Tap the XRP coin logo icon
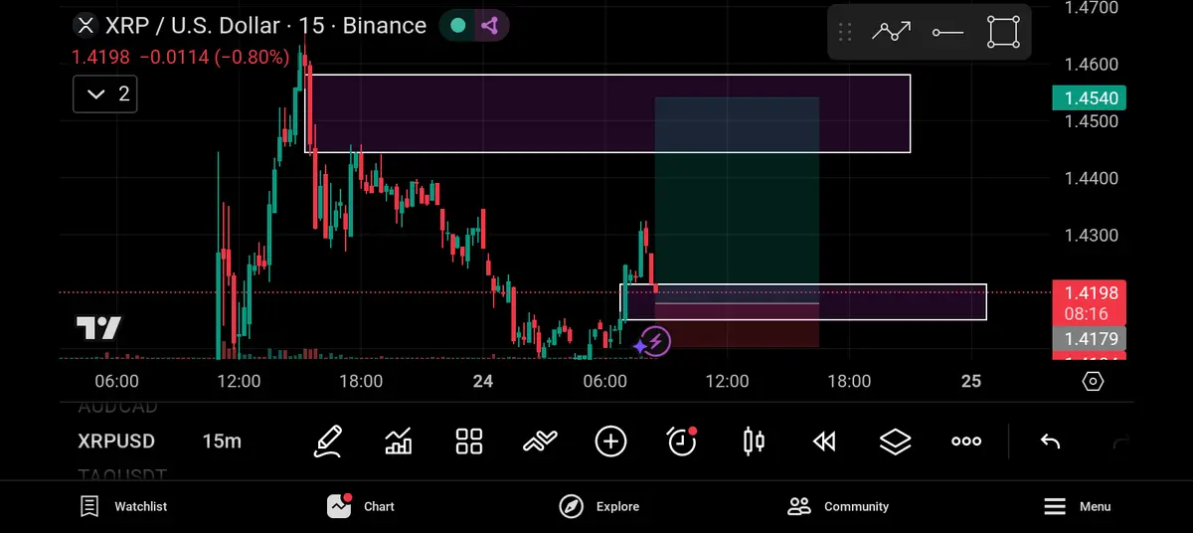Viewport: 1193px width, 533px height. (87, 26)
